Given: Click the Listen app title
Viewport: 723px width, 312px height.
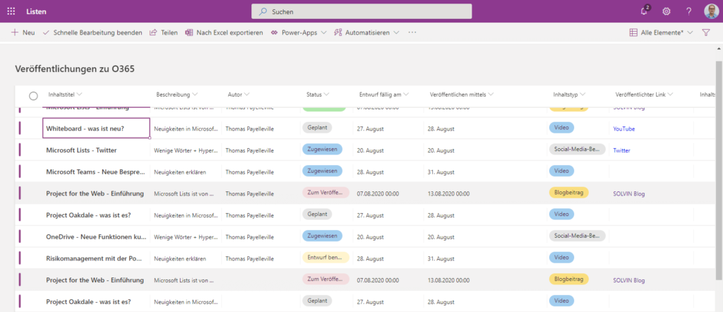Looking at the screenshot, I should 36,11.
